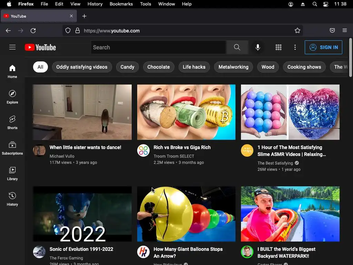Select the YouTube browser tab
353x265 pixels.
coord(39,16)
